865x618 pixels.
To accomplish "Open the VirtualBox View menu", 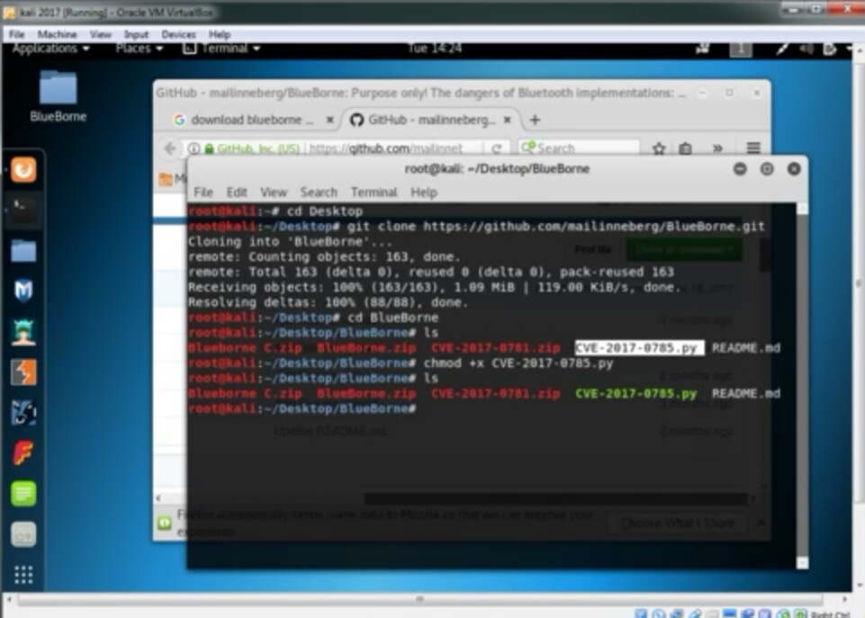I will pos(101,34).
